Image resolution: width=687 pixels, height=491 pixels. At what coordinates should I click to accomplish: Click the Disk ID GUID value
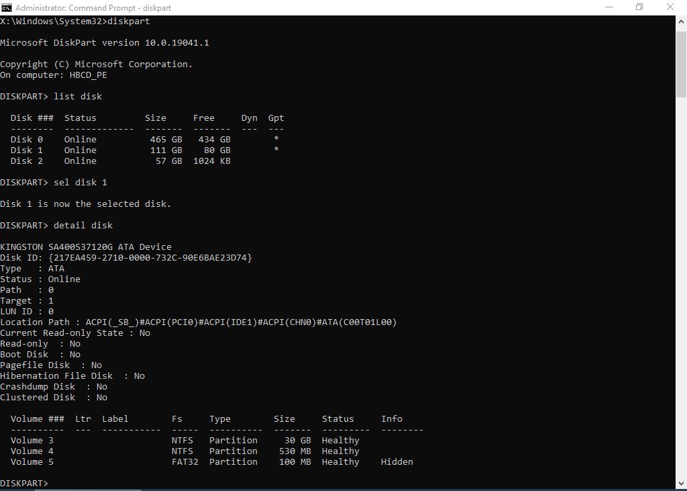click(150, 258)
